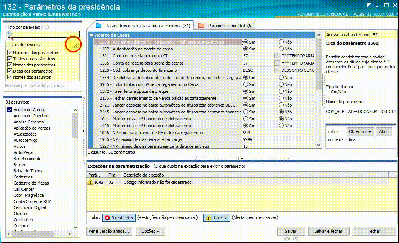Uncheck the Acerto de Carga subject checkbox
399x243 pixels.
tap(10, 110)
